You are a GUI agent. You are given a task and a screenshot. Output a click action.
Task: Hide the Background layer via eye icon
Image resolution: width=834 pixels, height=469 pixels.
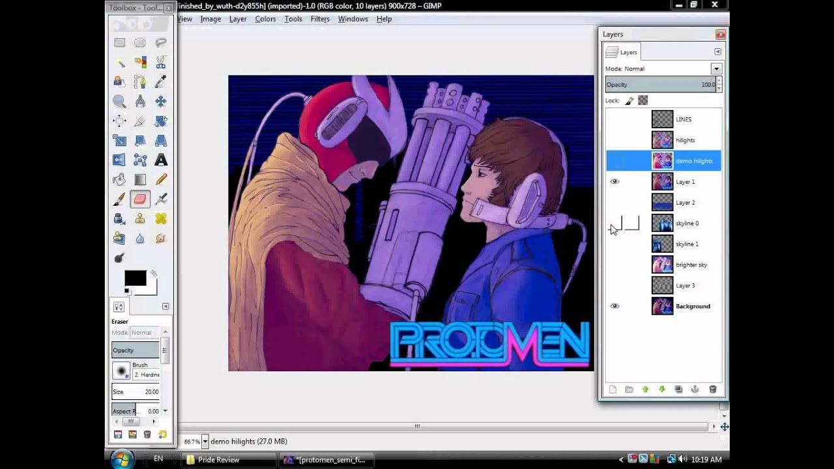coord(614,306)
